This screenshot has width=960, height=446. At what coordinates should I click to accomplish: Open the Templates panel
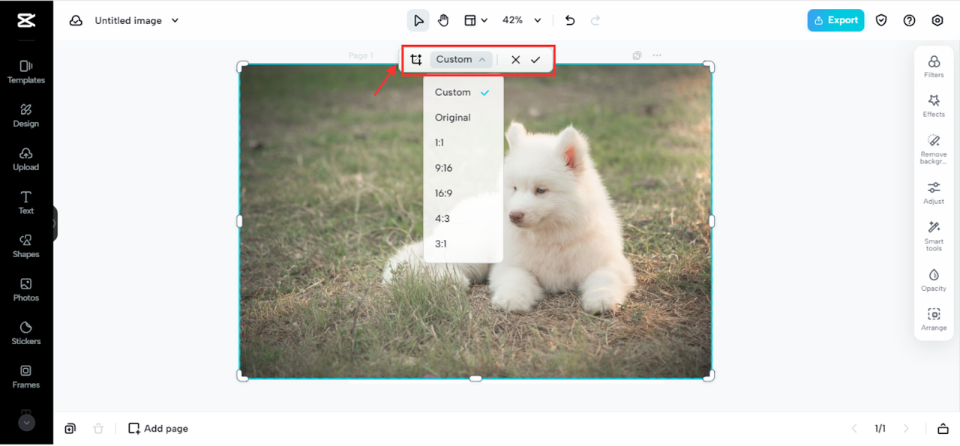26,72
